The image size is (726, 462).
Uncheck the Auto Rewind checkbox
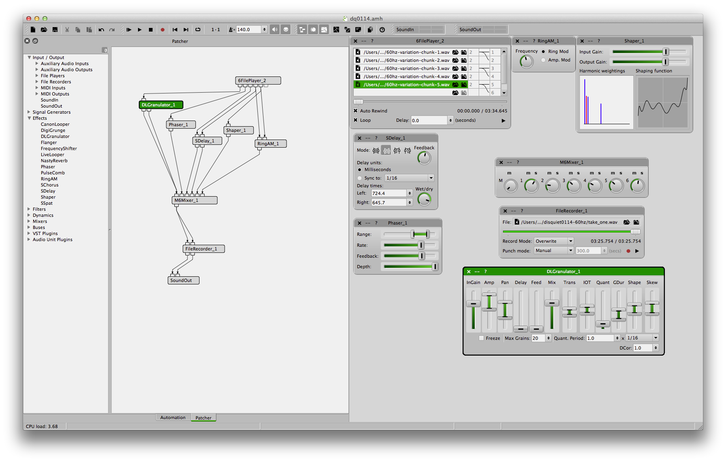(x=356, y=111)
